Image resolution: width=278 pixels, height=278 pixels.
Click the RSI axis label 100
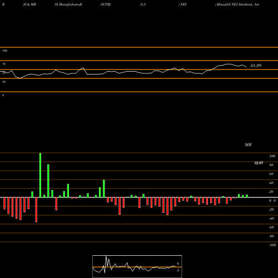4,51
